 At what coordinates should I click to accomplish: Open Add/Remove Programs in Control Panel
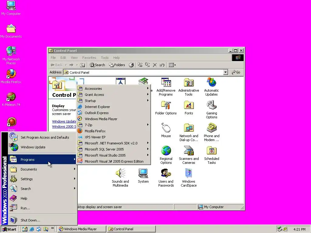coord(166,87)
